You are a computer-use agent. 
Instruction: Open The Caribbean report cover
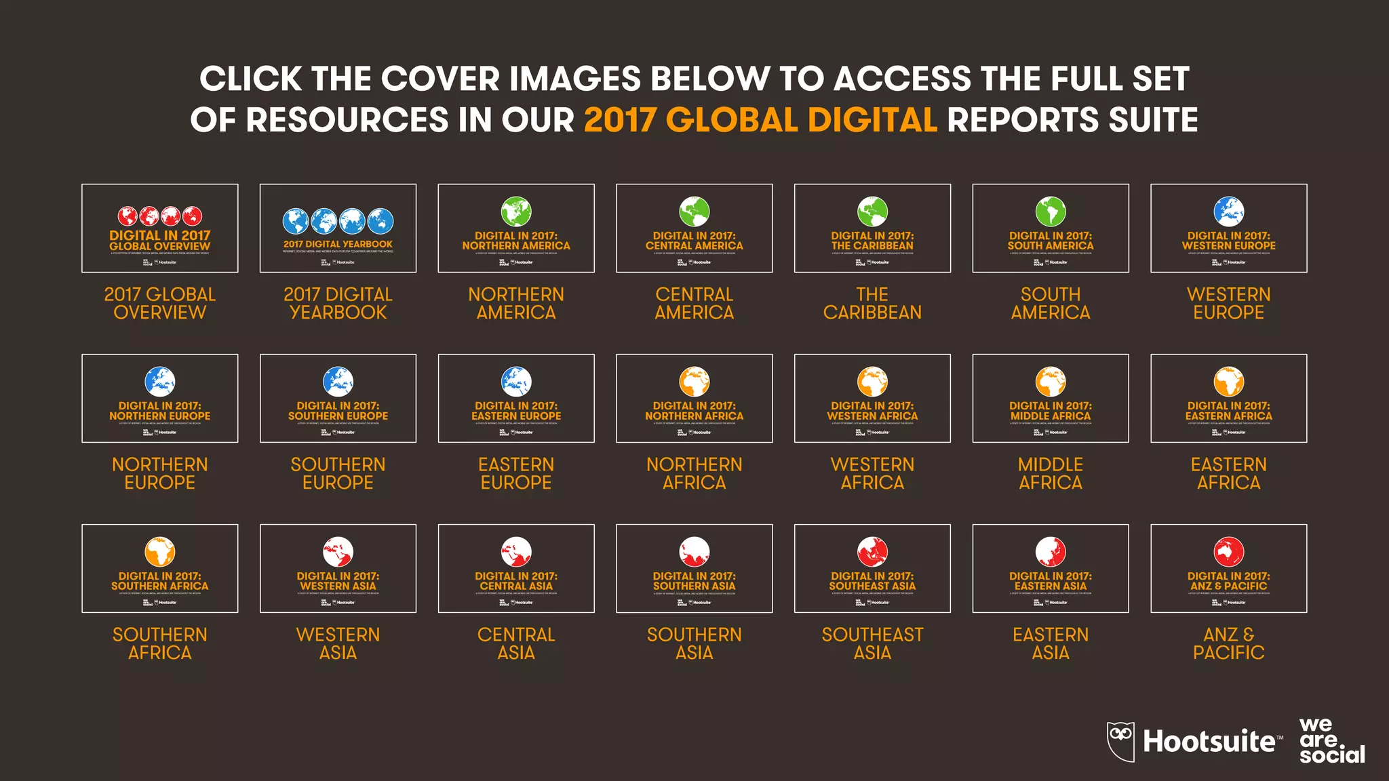pyautogui.click(x=873, y=228)
